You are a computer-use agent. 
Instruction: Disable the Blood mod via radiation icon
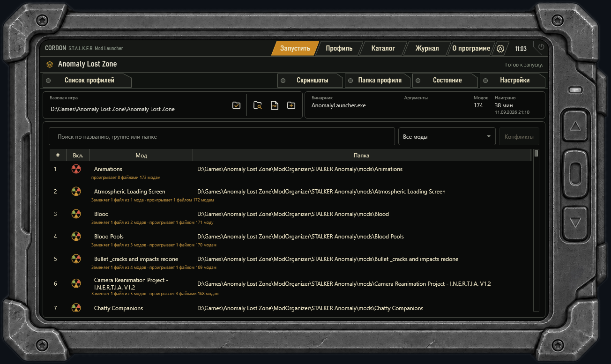coord(76,214)
